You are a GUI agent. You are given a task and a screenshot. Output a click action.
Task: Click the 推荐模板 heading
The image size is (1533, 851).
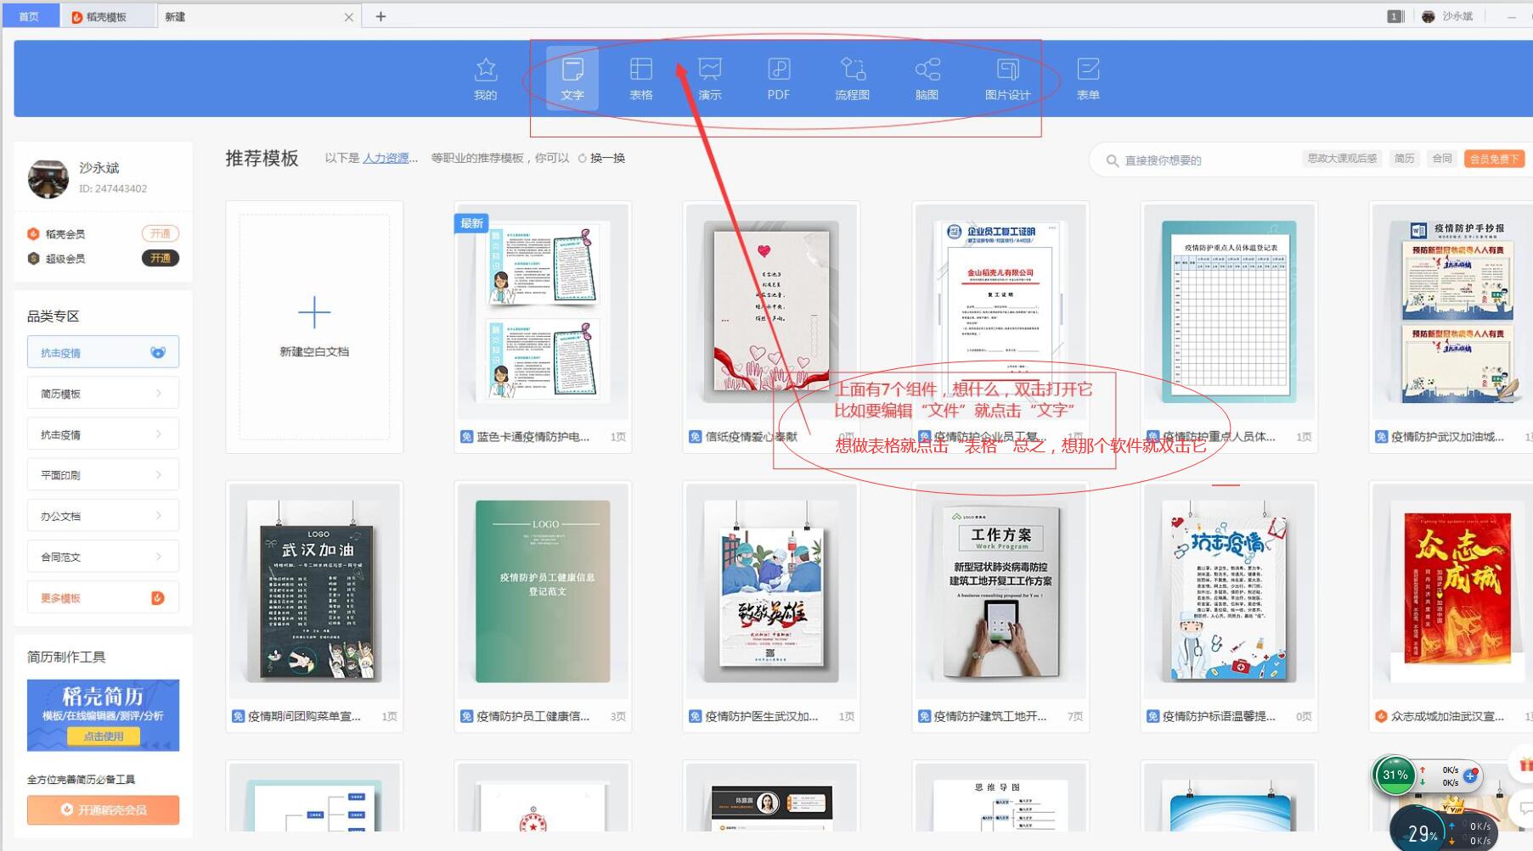coord(262,158)
